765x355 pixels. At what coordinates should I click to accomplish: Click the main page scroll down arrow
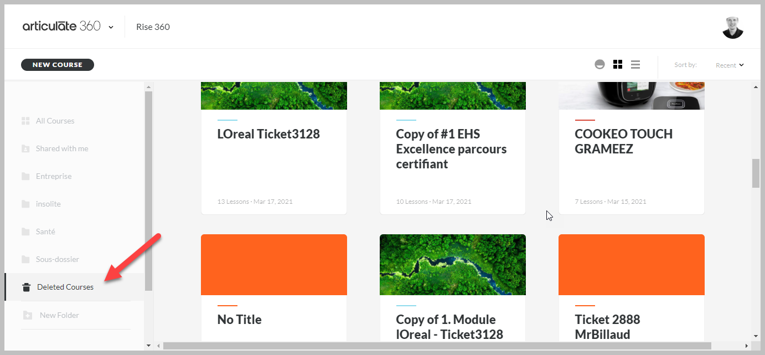(756, 336)
